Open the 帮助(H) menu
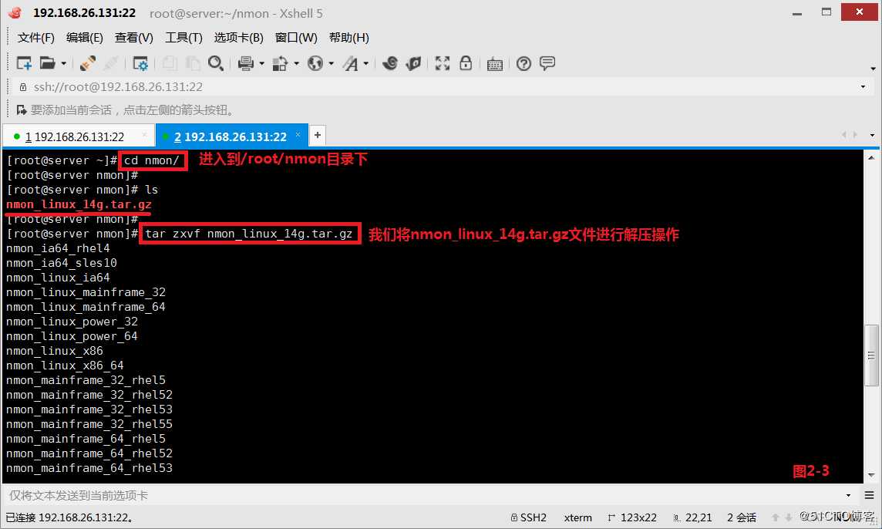882x529 pixels. 348,38
